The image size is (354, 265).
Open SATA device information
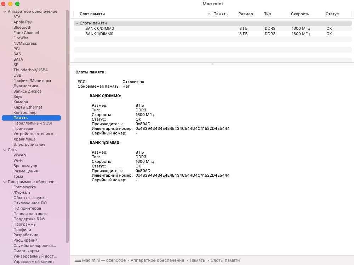click(18, 59)
